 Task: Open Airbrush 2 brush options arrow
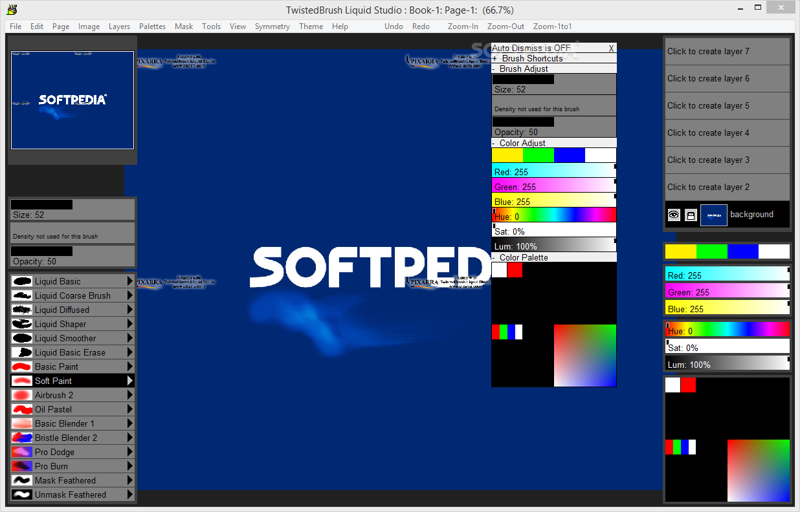click(x=130, y=395)
